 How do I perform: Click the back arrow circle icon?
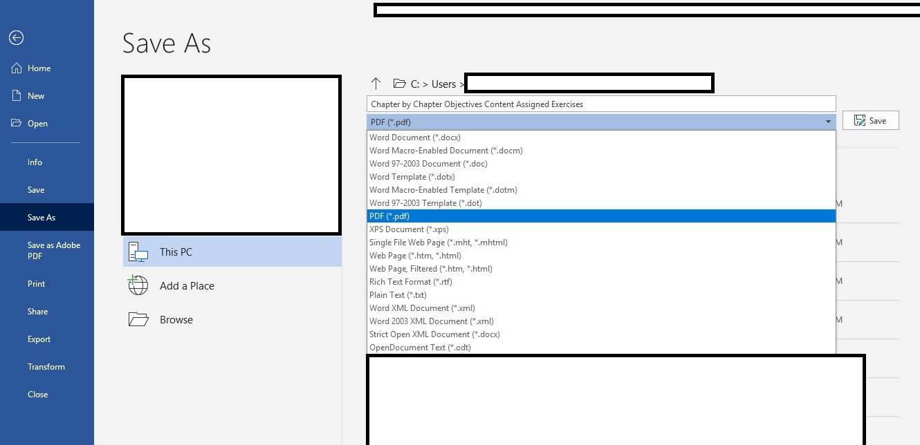(16, 38)
